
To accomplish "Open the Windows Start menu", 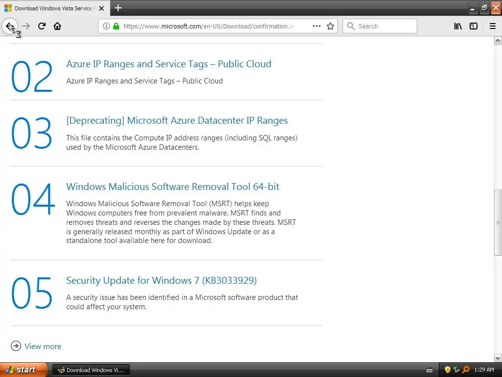I will point(24,370).
